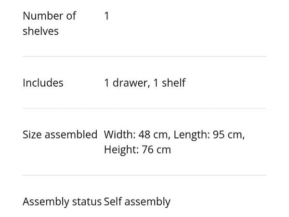Click the divider line below Size assembled
289x217 pixels.
click(144, 175)
